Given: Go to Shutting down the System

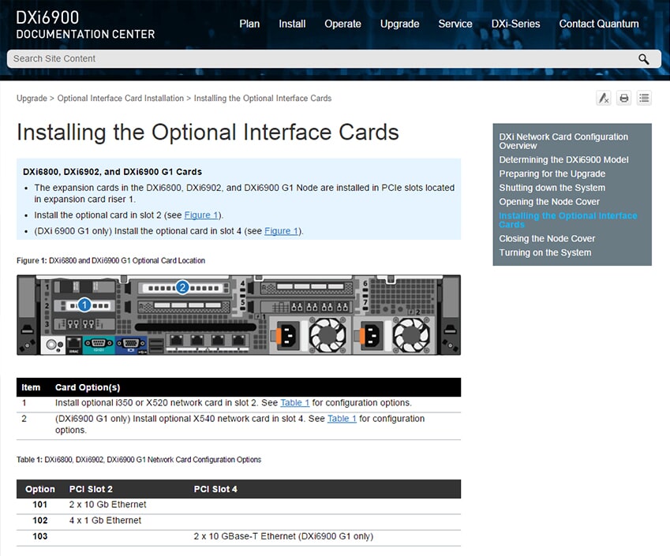Looking at the screenshot, I should [552, 188].
